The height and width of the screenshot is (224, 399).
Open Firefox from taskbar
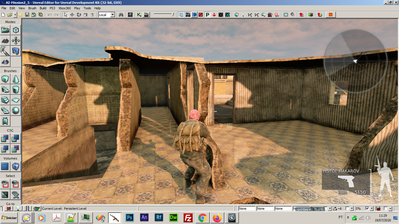pyautogui.click(x=217, y=218)
